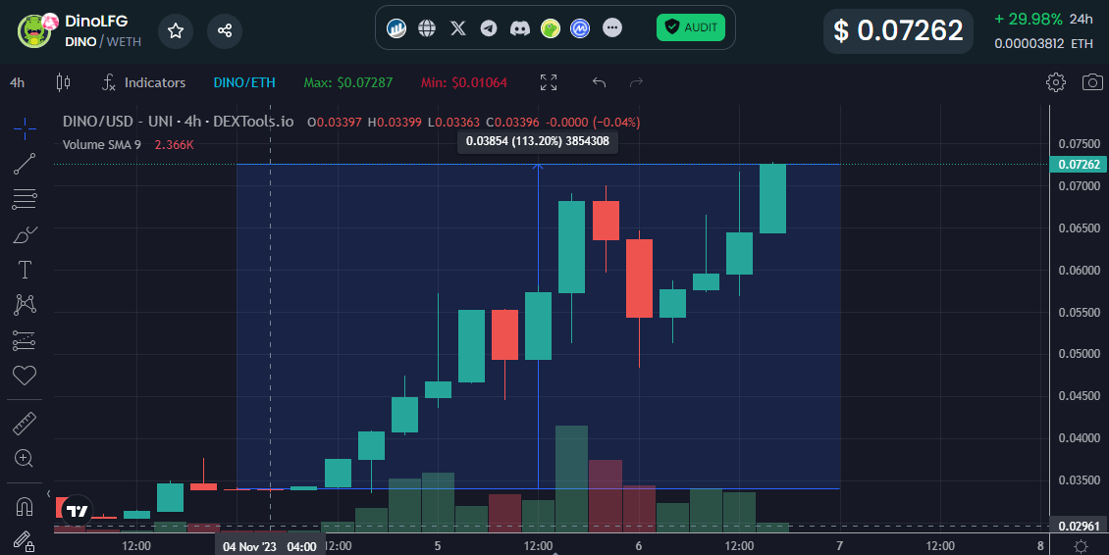
Task: Click the 0.00003812 ETH price
Action: [x=1043, y=44]
